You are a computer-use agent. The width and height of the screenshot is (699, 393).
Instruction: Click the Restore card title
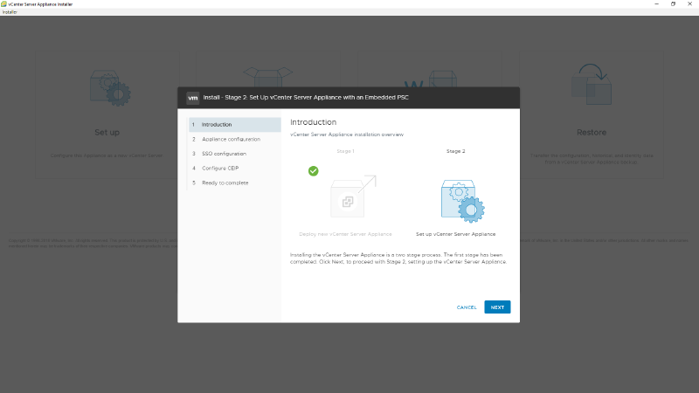(591, 133)
